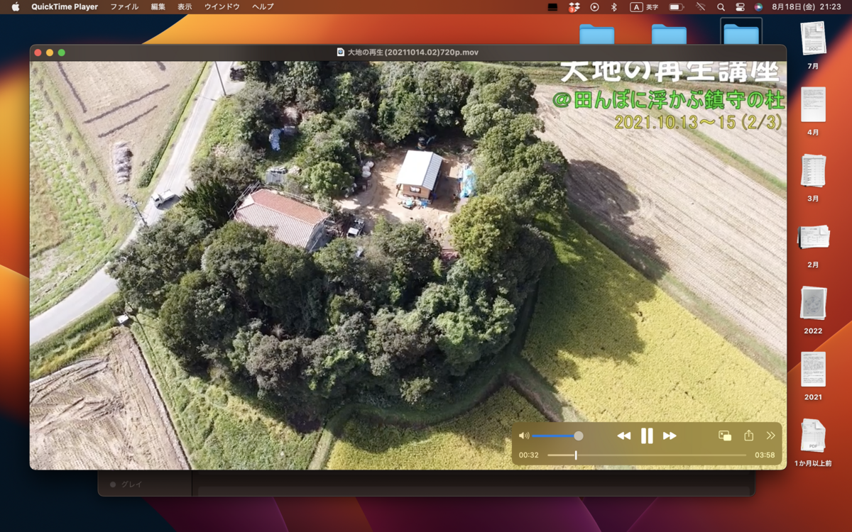The height and width of the screenshot is (532, 852).
Task: Click the 00:32 elapsed time
Action: click(x=528, y=455)
